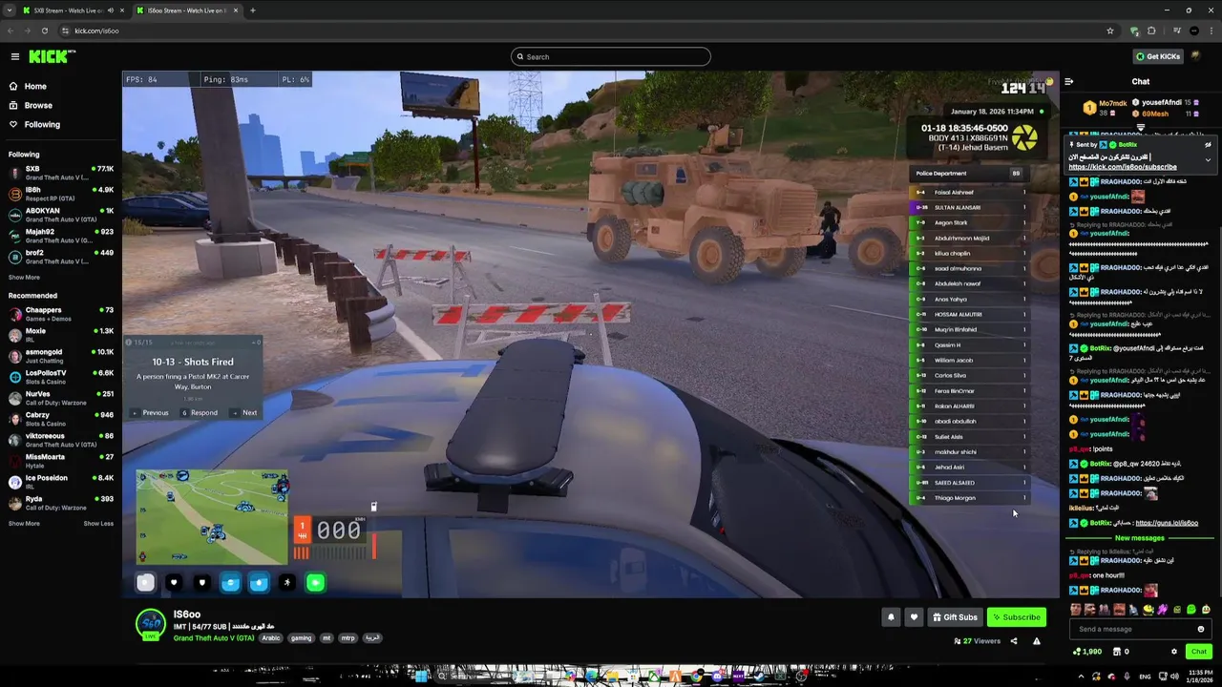Bookmark this page star
This screenshot has width=1222, height=687.
tap(1109, 31)
